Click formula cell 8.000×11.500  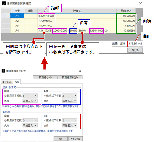(x=77, y=16)
